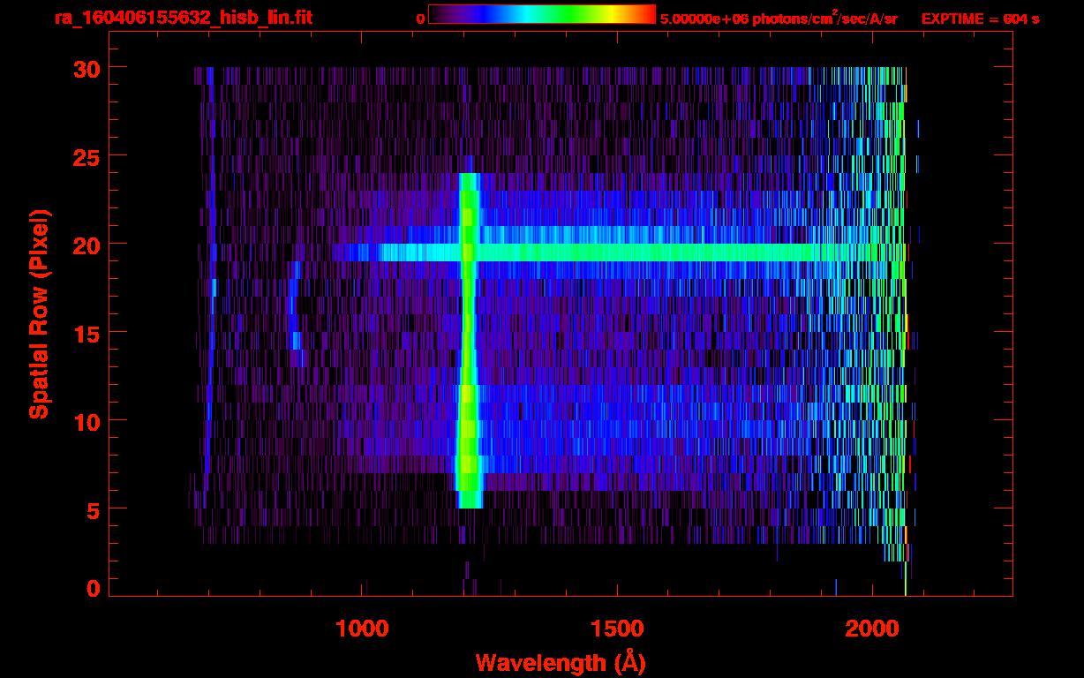The image size is (1084, 678).
Task: Click the 1000 wavelength tick label
Action: click(x=363, y=629)
